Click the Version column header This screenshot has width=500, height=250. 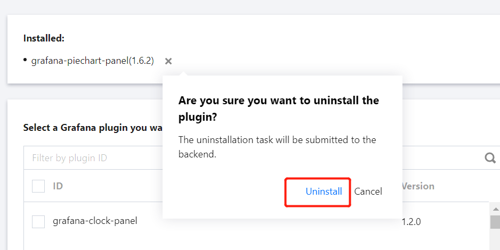tap(418, 186)
